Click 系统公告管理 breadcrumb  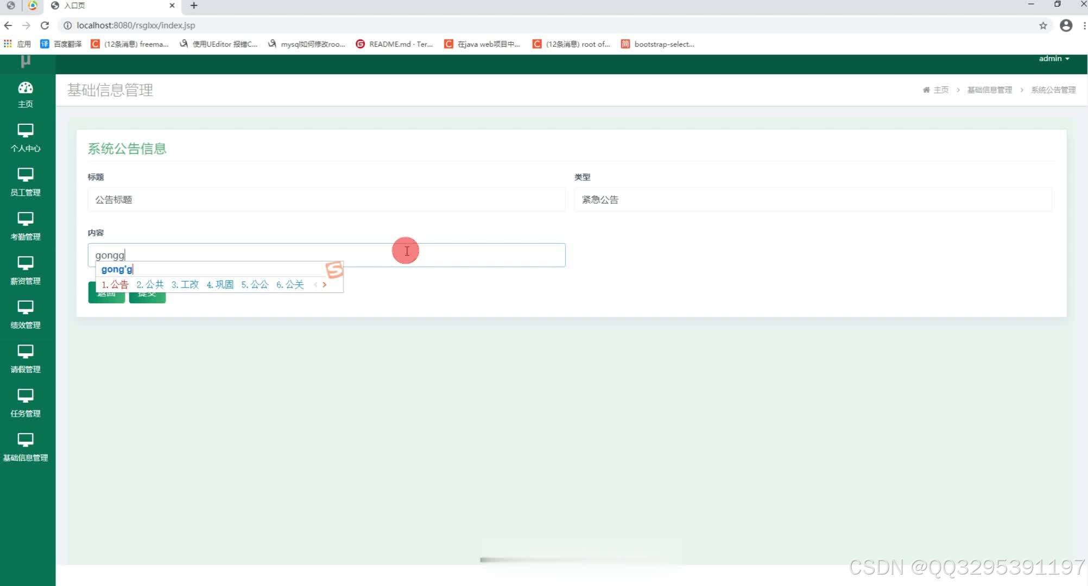point(1053,90)
